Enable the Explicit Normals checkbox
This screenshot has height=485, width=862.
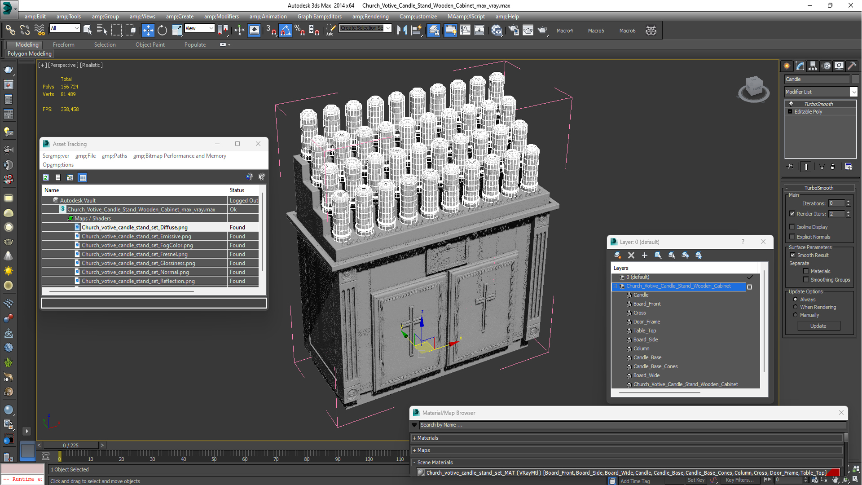coord(792,237)
